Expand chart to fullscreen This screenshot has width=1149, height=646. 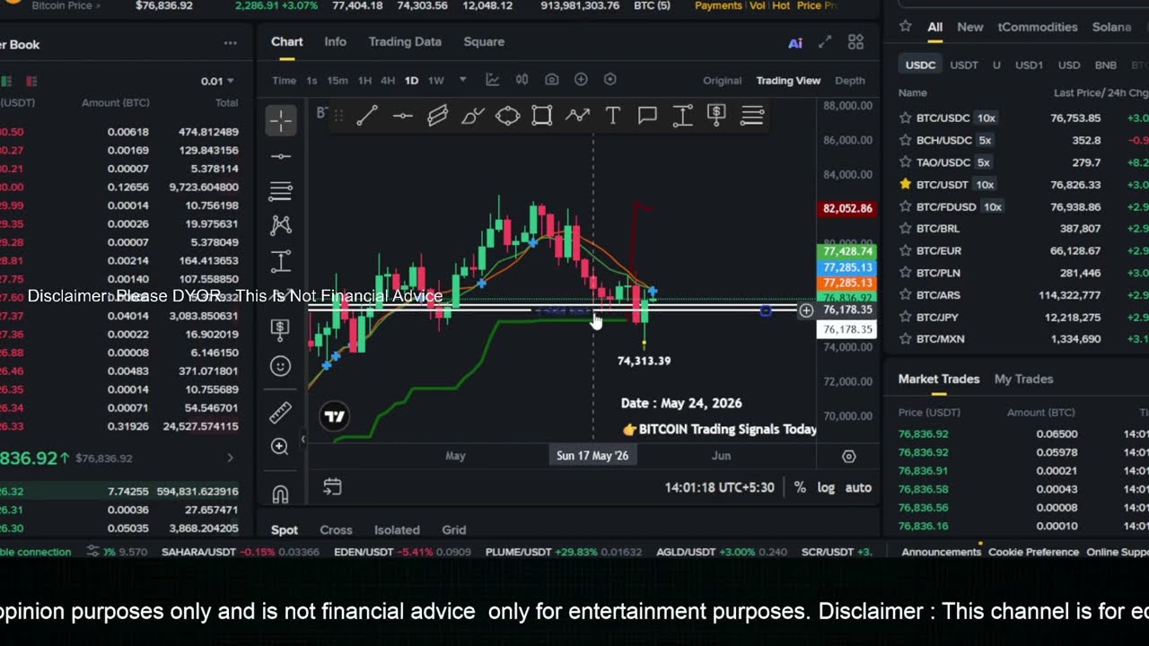[825, 42]
